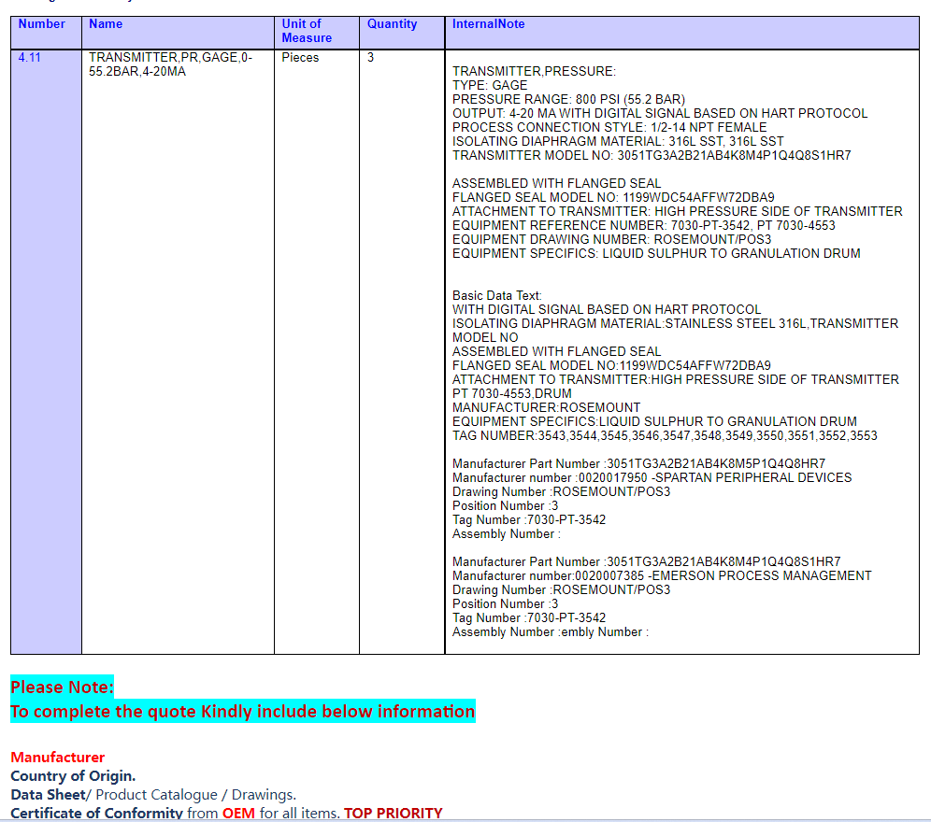
Task: Click the Country of Origin text
Action: tap(73, 776)
